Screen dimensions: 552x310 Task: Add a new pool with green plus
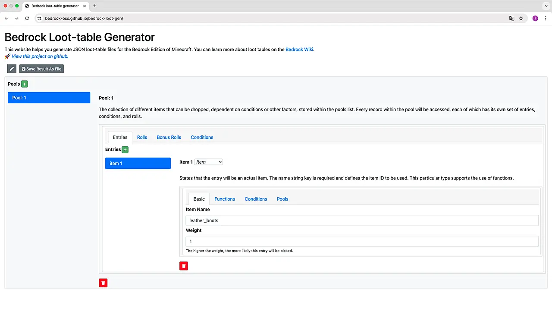[x=25, y=84]
